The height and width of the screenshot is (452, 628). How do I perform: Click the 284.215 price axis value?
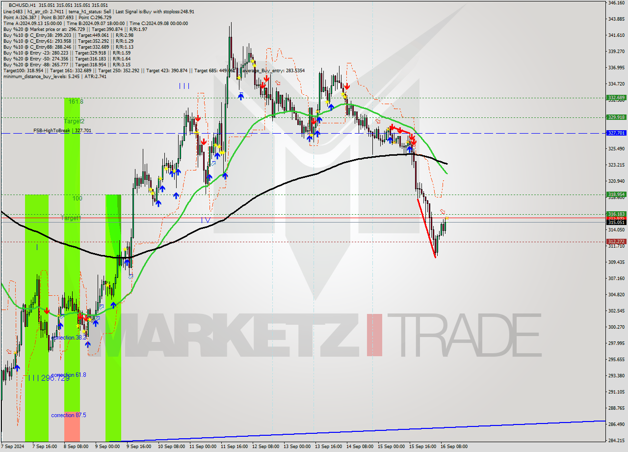(616, 440)
